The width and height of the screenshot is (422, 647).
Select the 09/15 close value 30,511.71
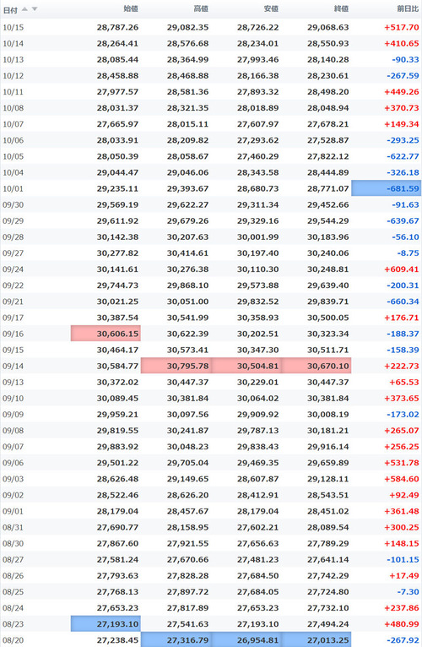(x=328, y=350)
